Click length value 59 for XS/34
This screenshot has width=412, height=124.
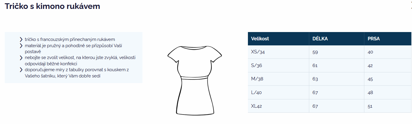[315, 52]
